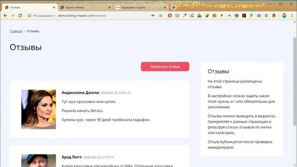Image resolution: width=297 pixels, height=167 pixels.
Task: Close the PageSpeed Insights tab
Action: click(165, 7)
